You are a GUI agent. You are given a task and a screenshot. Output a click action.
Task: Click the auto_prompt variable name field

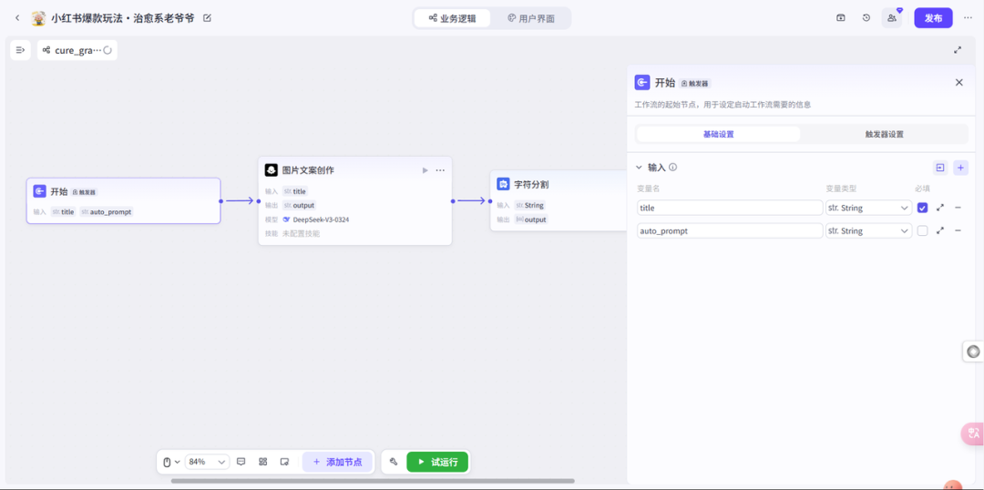click(x=730, y=231)
